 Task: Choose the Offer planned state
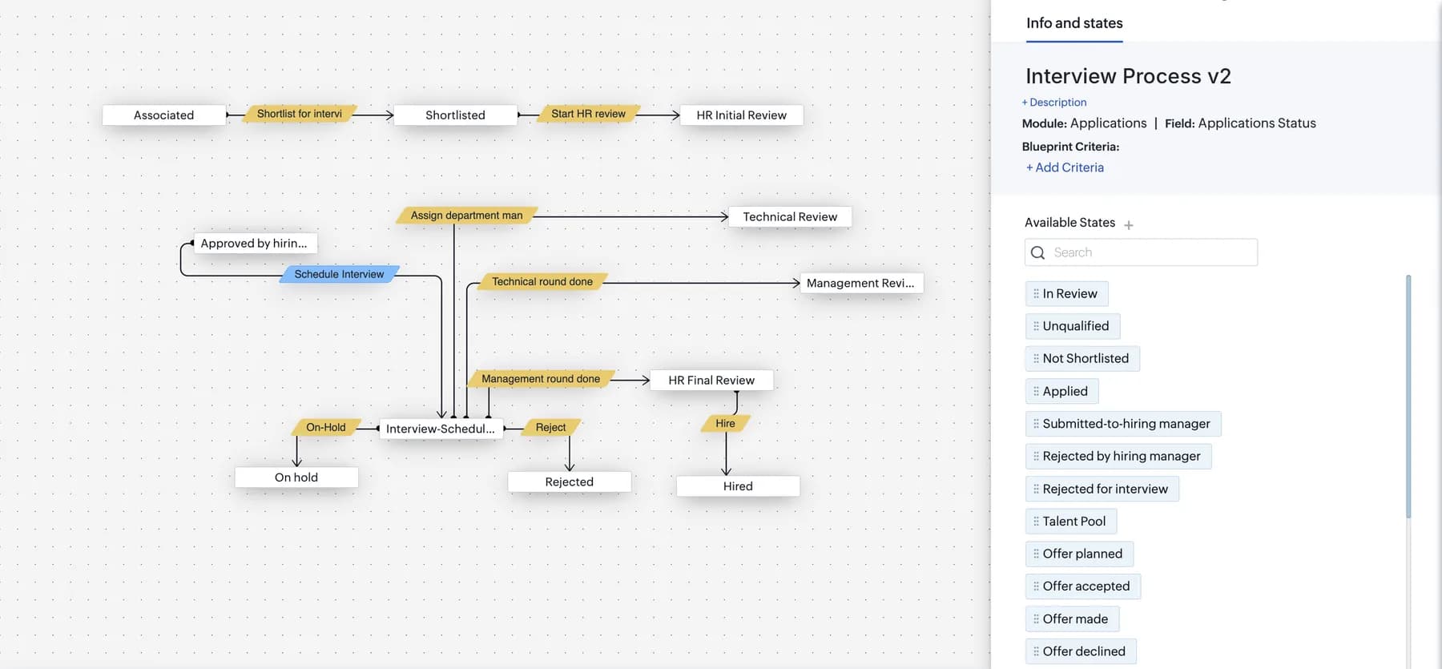click(1079, 554)
